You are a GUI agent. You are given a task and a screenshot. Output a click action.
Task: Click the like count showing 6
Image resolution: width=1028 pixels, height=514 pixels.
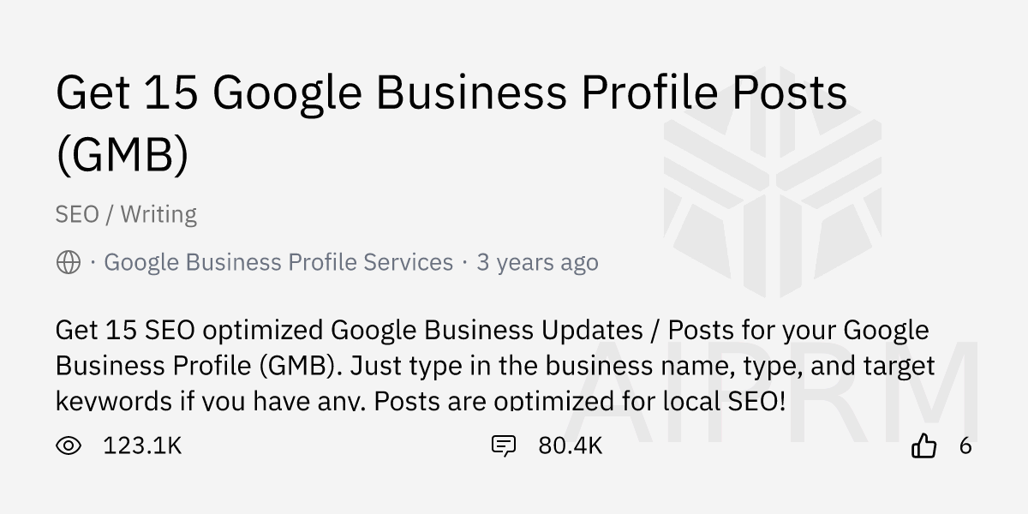click(965, 445)
